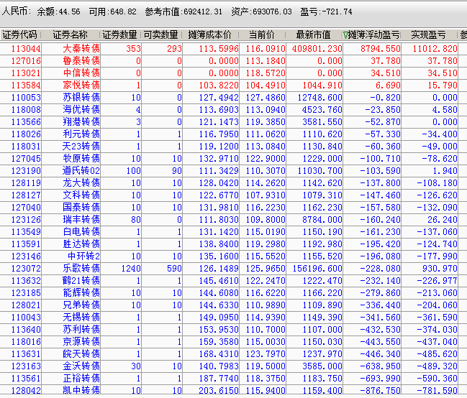Select the 能辉转债 row
The height and width of the screenshot is (398, 467).
pos(233,292)
